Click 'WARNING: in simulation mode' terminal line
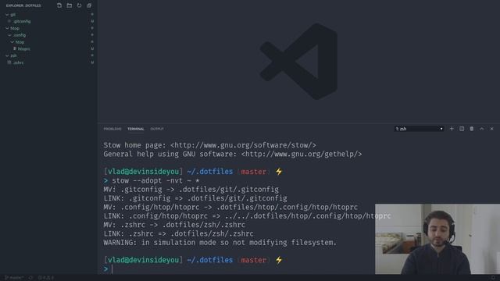 point(220,243)
